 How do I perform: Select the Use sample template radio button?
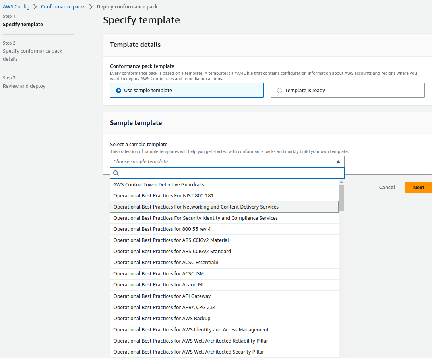(x=119, y=91)
